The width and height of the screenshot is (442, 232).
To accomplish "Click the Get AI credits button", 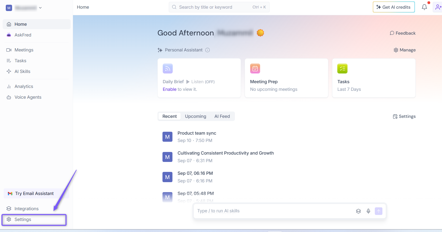I will click(394, 7).
